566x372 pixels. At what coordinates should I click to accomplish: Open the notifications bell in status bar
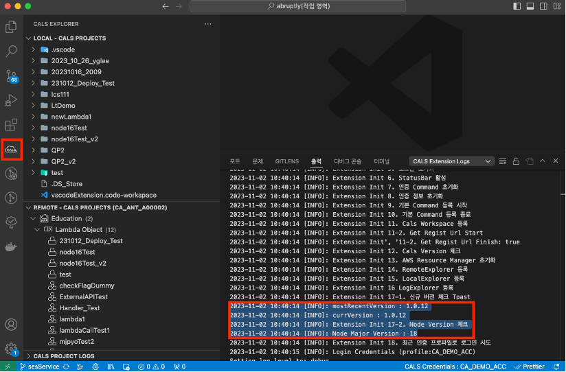click(556, 367)
